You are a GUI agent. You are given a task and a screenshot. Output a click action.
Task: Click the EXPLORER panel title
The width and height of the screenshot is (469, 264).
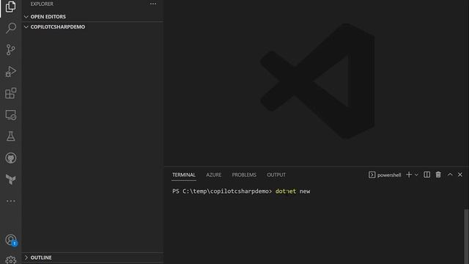42,4
